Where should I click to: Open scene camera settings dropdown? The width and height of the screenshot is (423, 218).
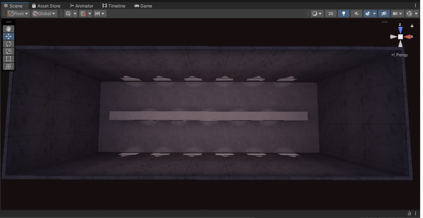[x=398, y=14]
